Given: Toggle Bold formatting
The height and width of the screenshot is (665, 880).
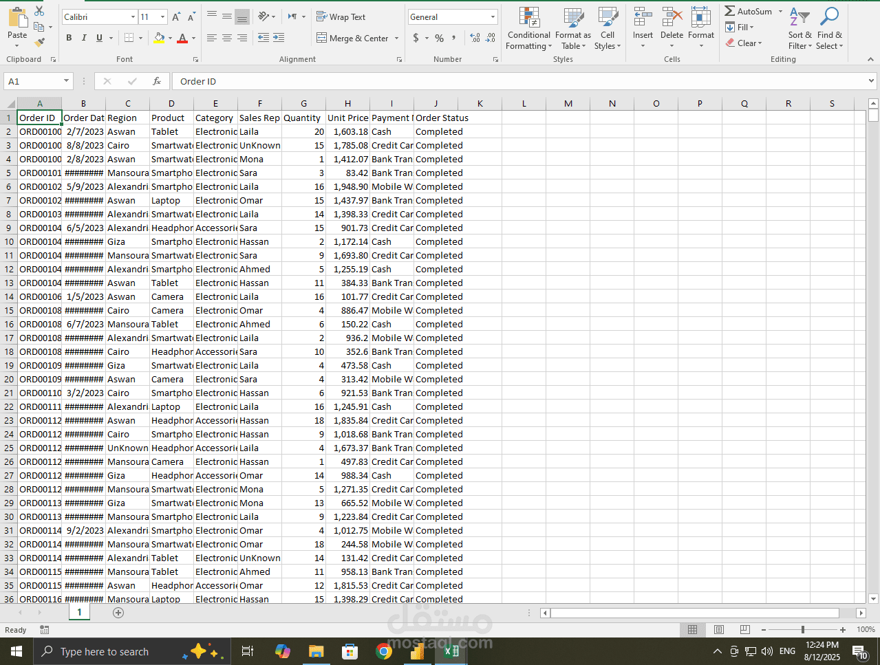Looking at the screenshot, I should pos(69,38).
